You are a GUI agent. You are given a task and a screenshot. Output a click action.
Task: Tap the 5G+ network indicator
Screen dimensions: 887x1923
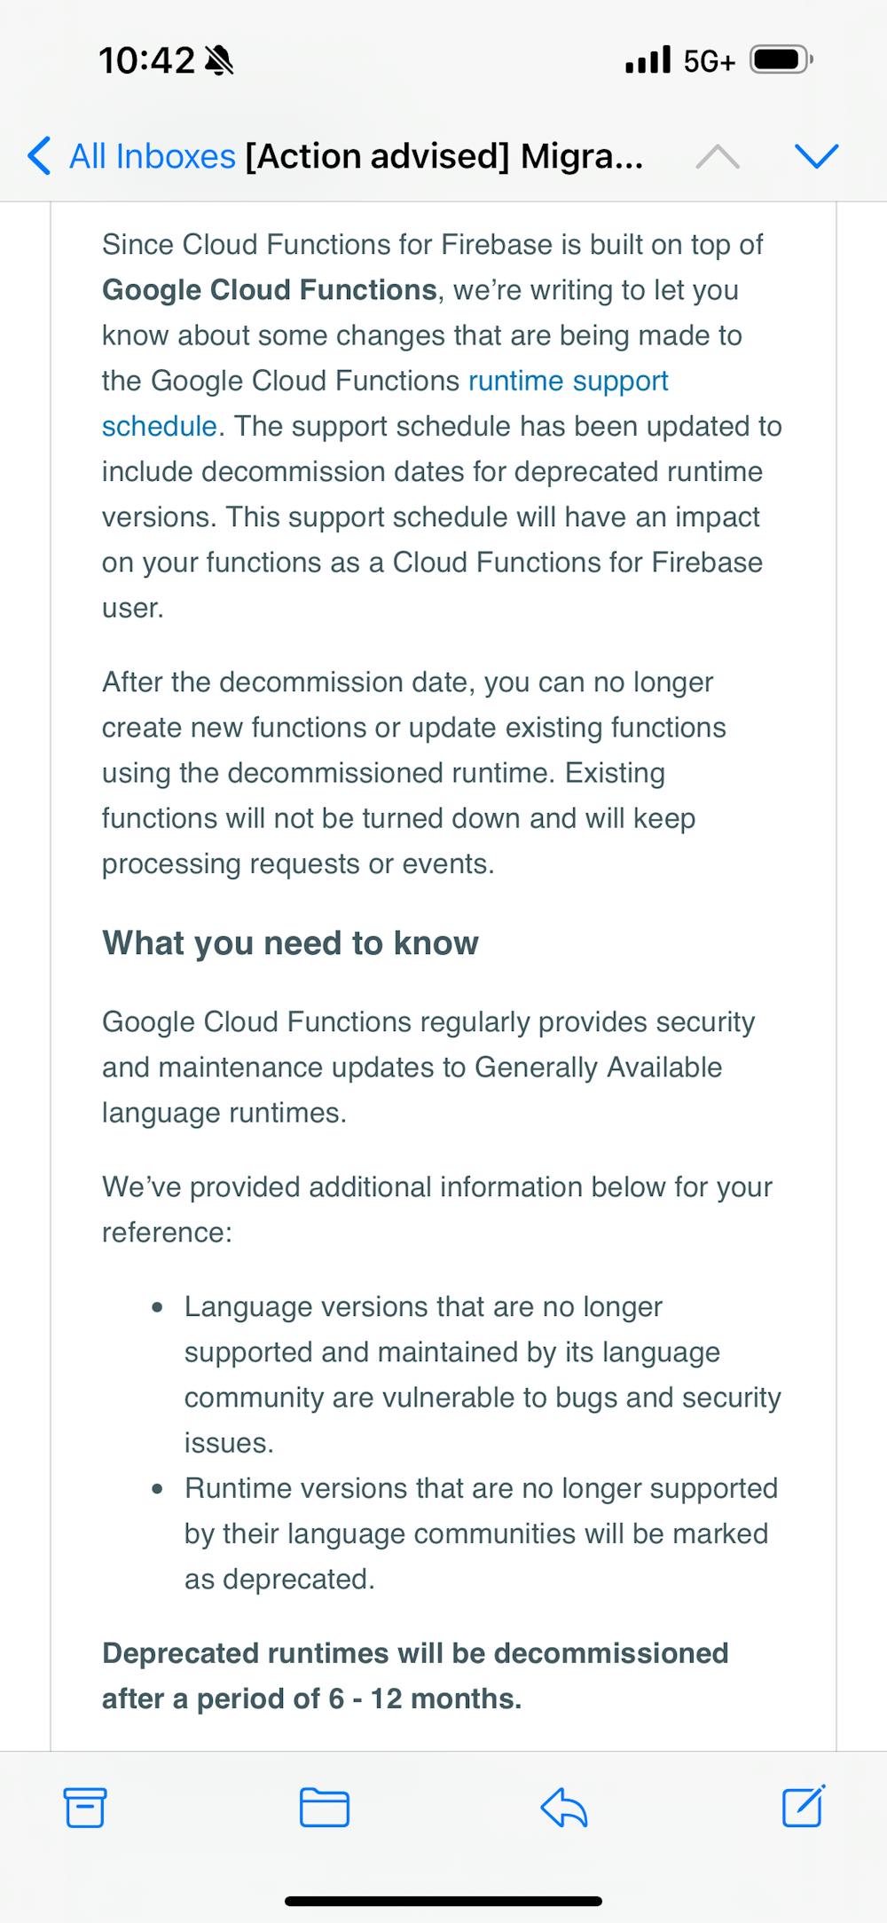click(x=709, y=61)
